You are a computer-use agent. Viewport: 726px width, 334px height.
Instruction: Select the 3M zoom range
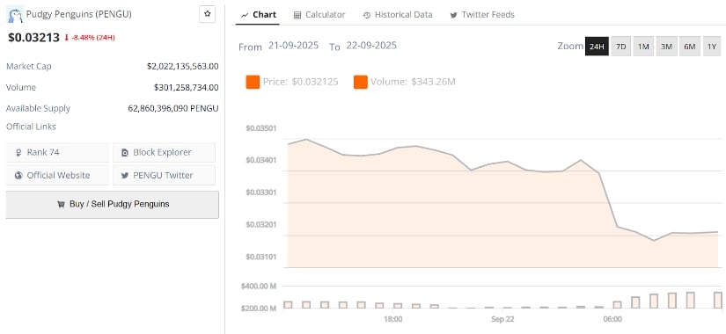tap(666, 47)
